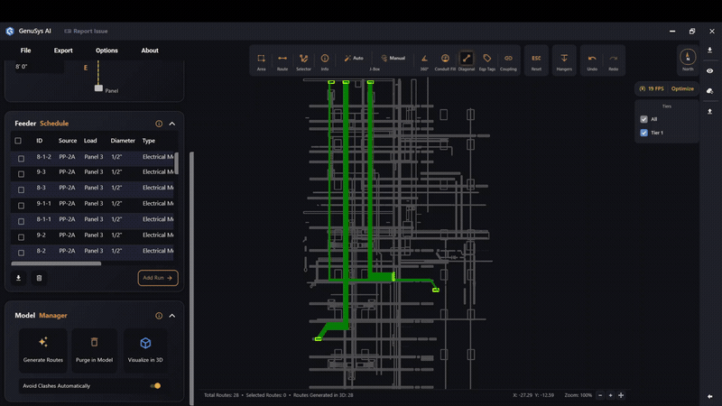Image resolution: width=722 pixels, height=406 pixels.
Task: Click the North compass icon
Action: (x=688, y=60)
